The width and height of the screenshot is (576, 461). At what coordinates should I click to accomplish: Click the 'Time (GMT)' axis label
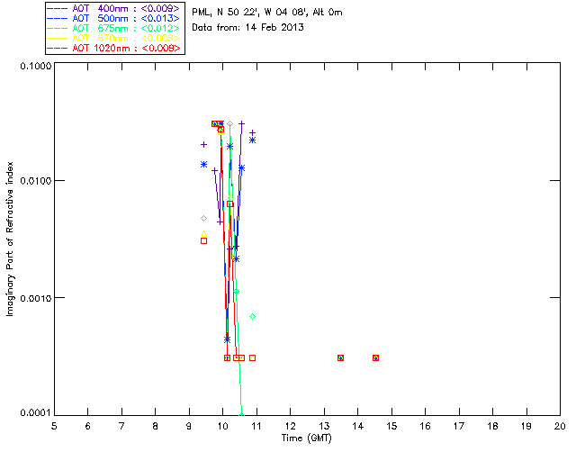point(306,438)
